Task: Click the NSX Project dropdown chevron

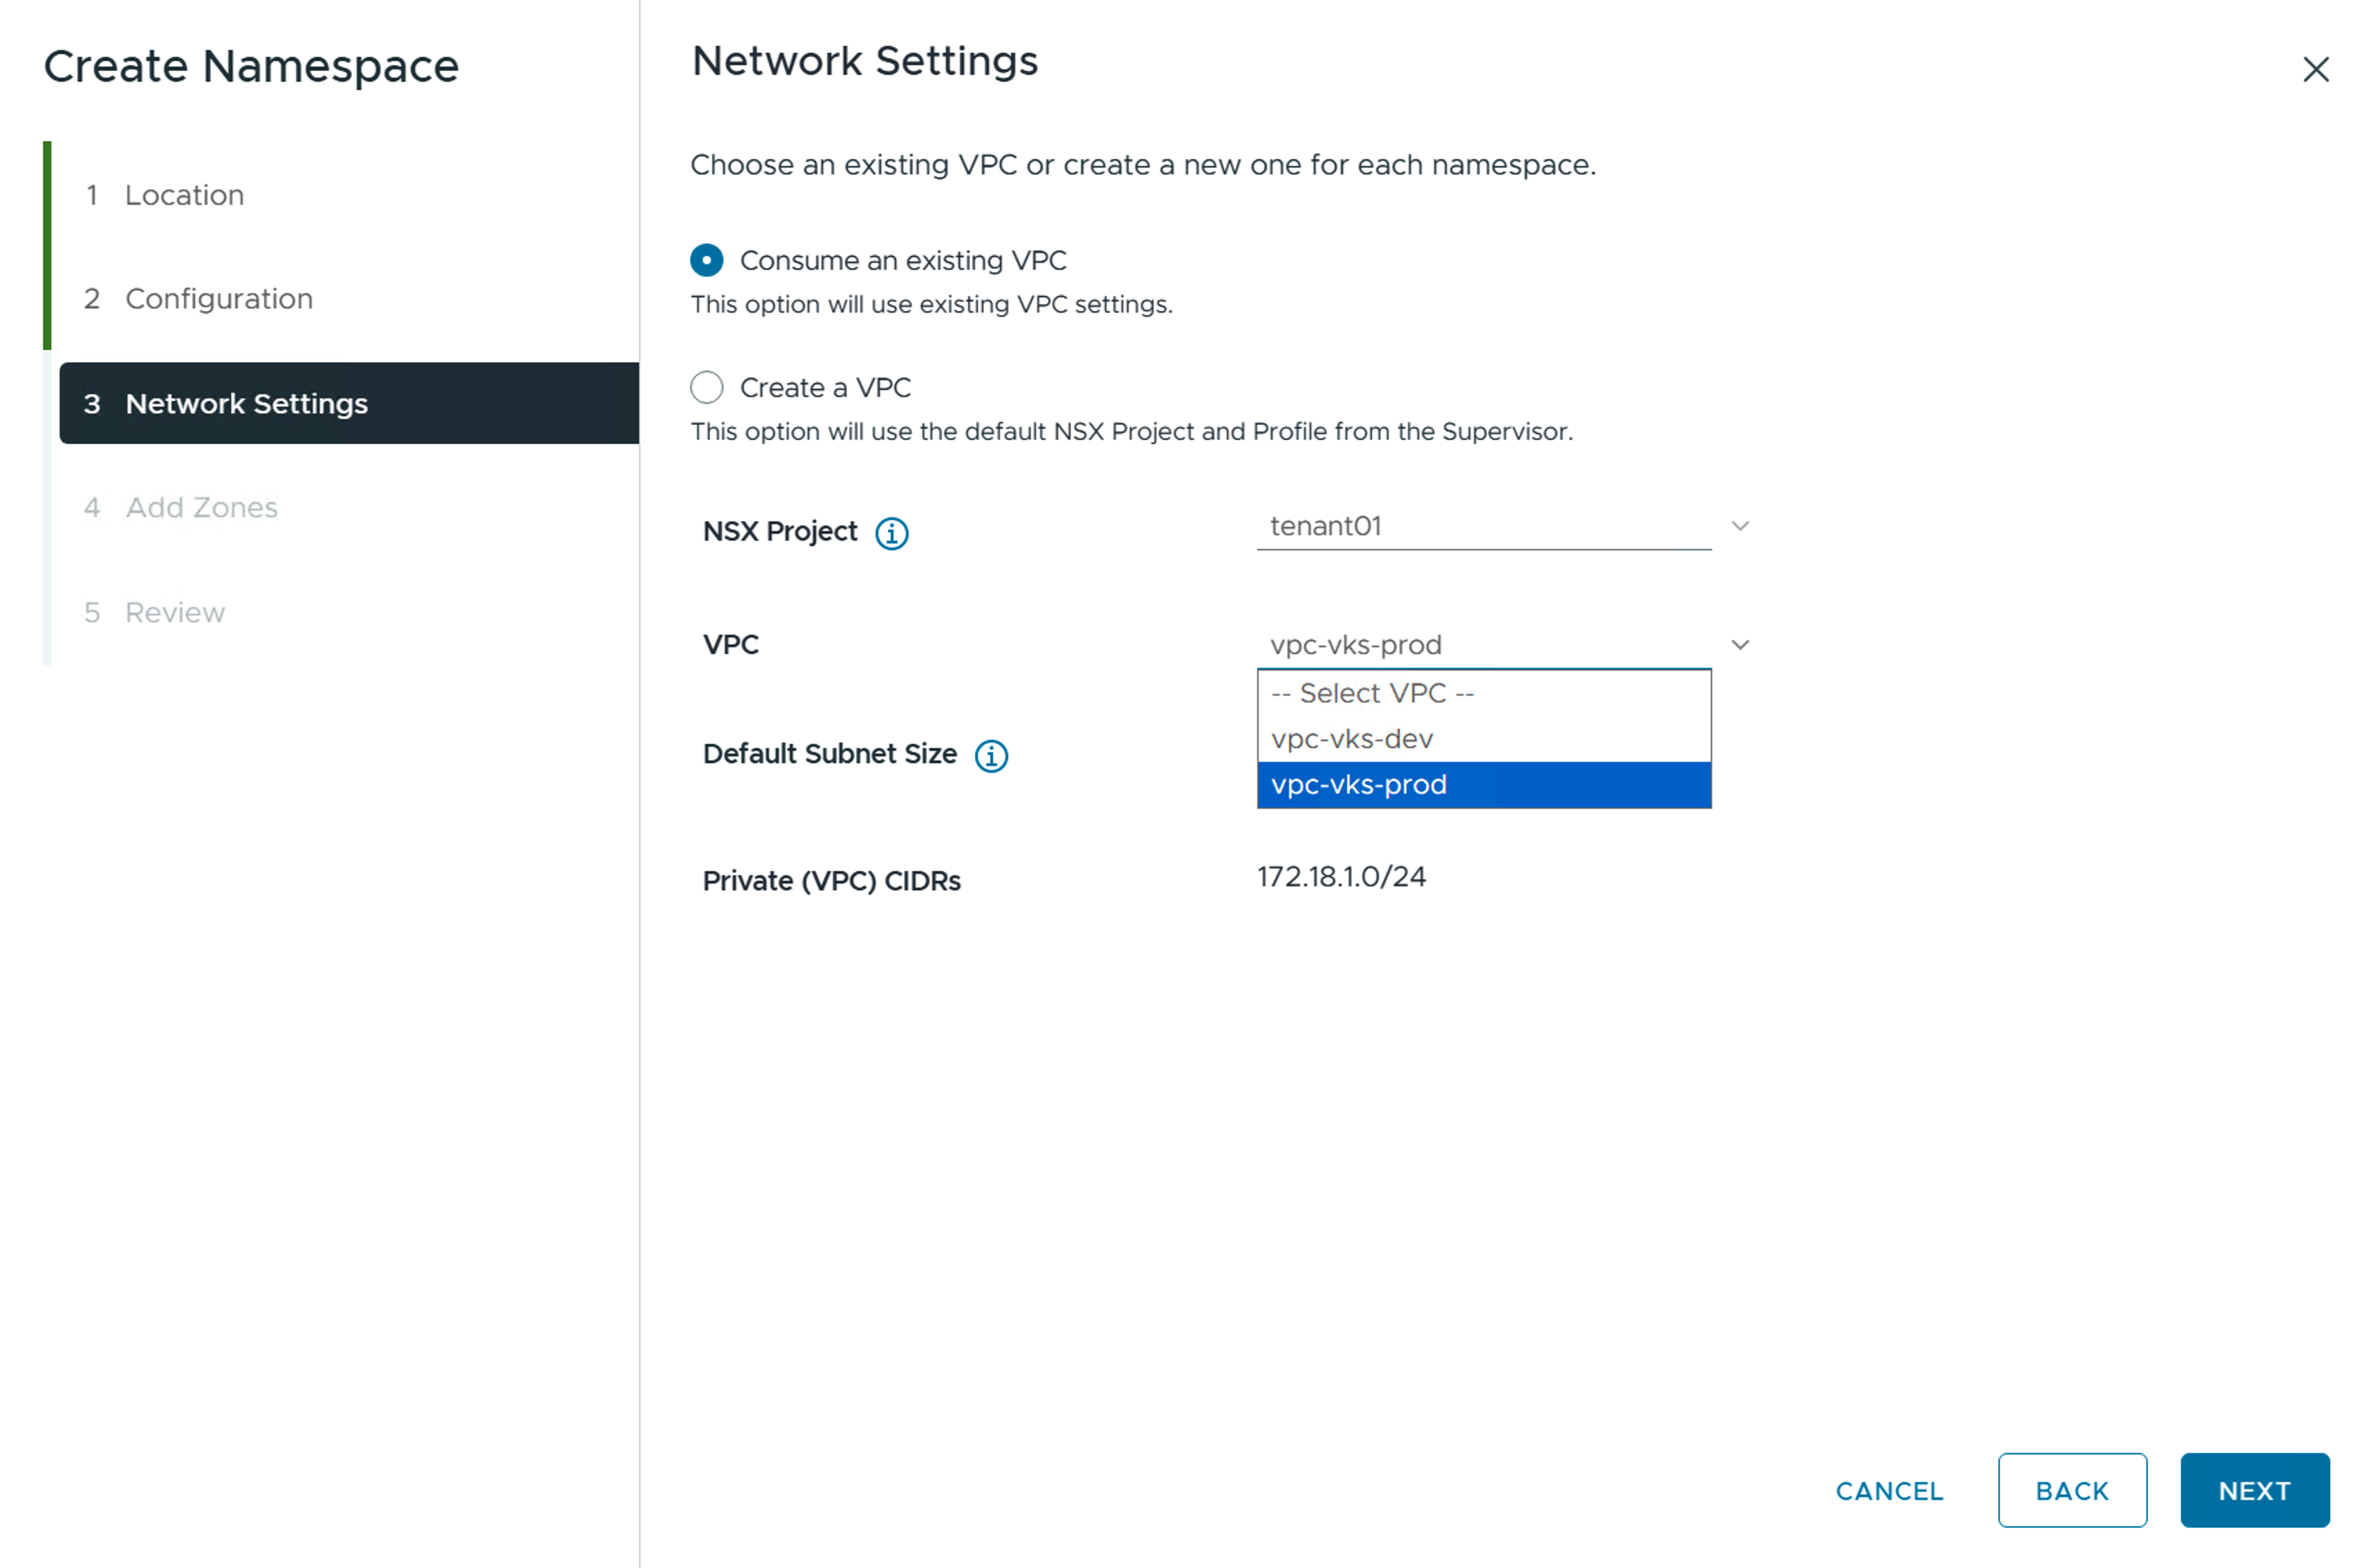Action: pos(1740,527)
